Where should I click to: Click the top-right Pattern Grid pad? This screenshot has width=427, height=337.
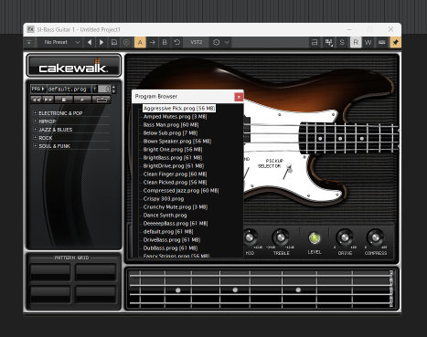(x=96, y=272)
